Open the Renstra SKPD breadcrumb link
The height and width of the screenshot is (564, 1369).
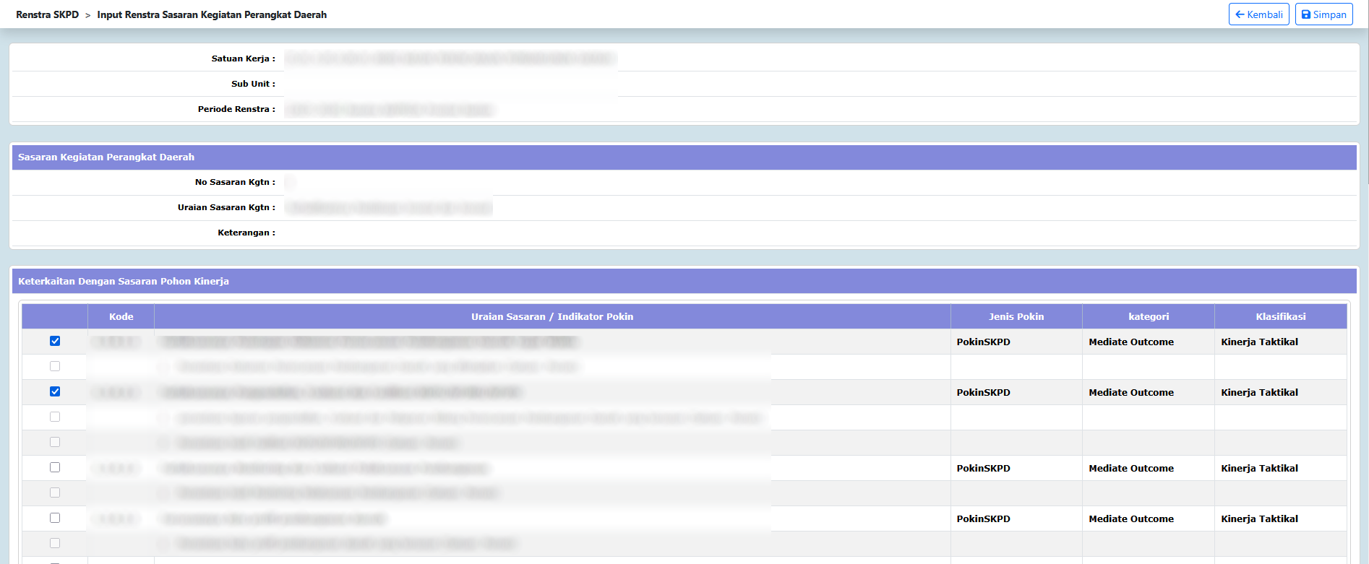(47, 14)
